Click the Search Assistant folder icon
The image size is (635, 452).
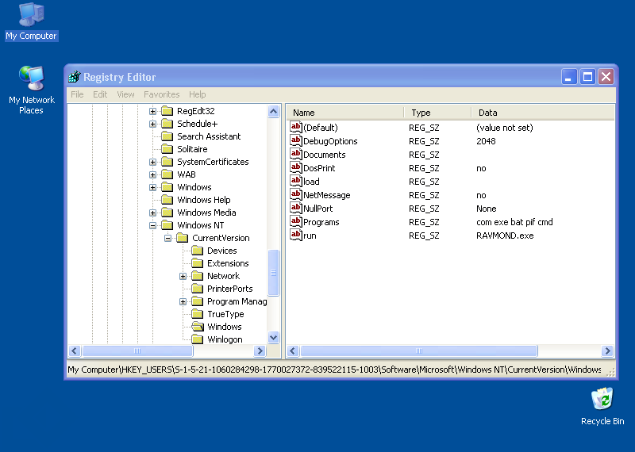point(167,136)
